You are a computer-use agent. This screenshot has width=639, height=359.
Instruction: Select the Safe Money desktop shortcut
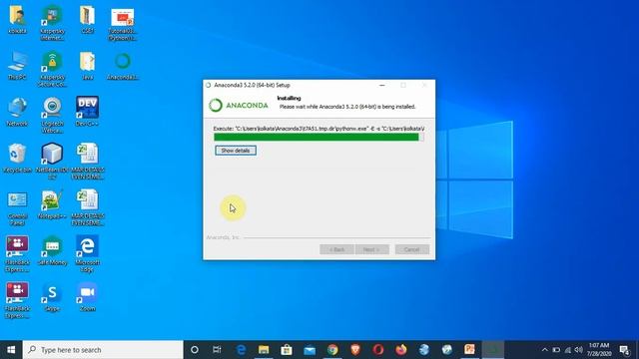(52, 250)
